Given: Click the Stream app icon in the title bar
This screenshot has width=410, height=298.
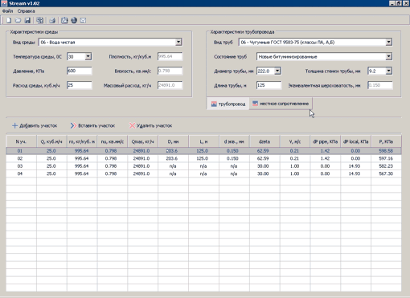Looking at the screenshot, I should coord(4,3).
